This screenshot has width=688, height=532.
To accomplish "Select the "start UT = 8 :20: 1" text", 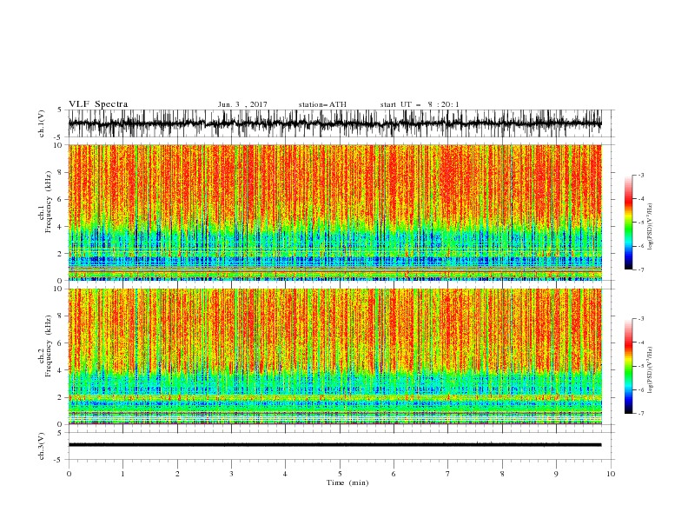I will (420, 104).
